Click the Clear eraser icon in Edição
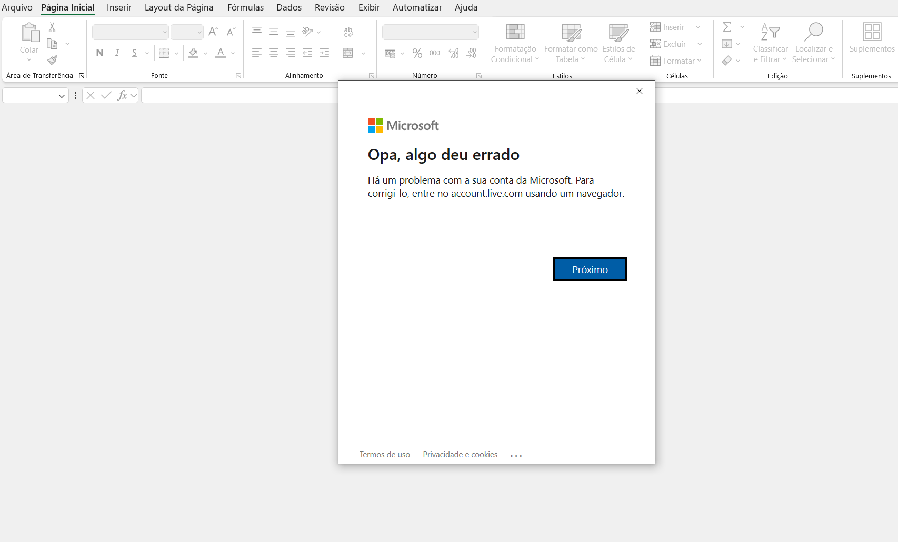The width and height of the screenshot is (898, 542). click(727, 61)
